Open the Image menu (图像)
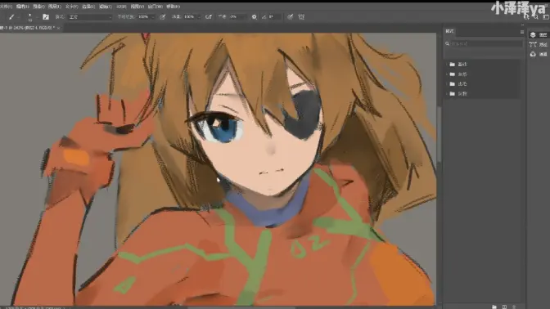 coord(38,7)
